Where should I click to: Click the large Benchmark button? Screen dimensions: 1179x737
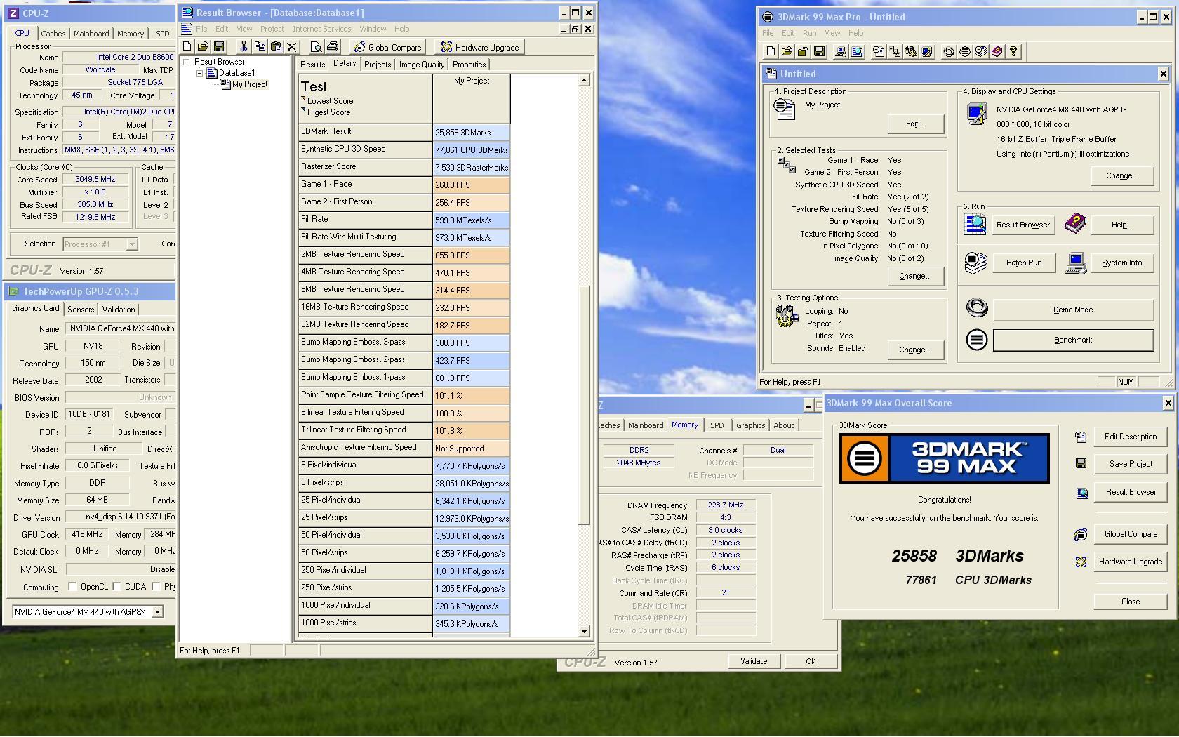click(x=1073, y=340)
